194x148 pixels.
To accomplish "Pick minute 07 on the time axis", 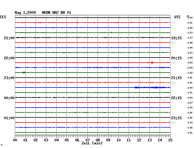I will (87, 140).
